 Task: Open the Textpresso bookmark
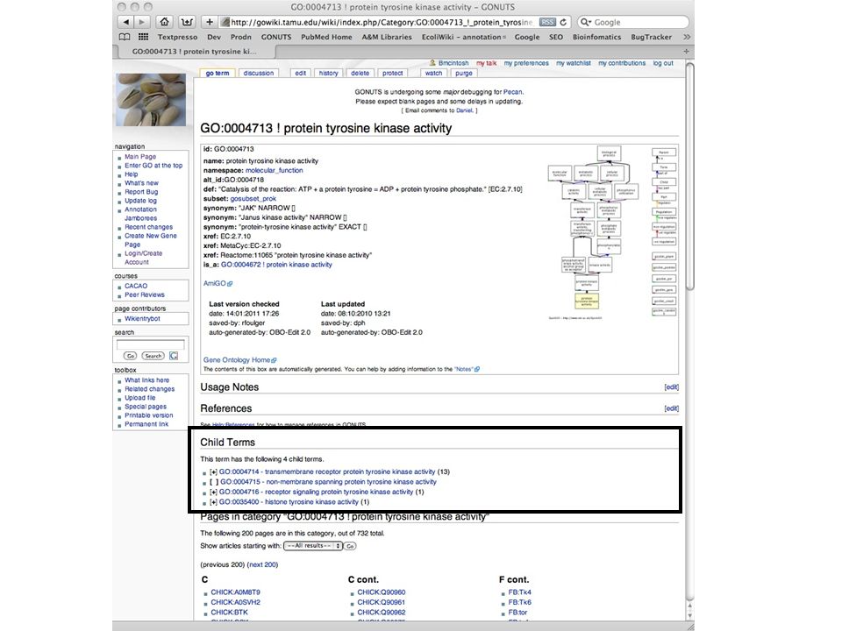(177, 37)
